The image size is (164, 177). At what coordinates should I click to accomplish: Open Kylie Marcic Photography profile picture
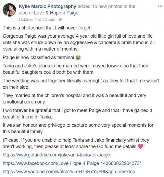9,10
